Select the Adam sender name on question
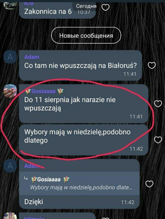 (x=32, y=57)
